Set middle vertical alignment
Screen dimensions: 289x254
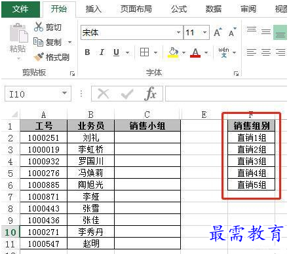tap(266, 32)
